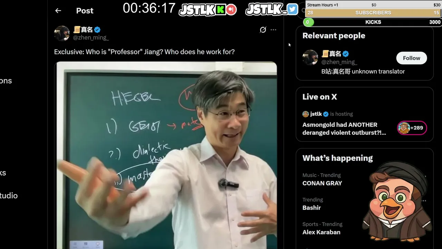
Task: Open the jstlk live broadcast title
Action: (x=344, y=129)
